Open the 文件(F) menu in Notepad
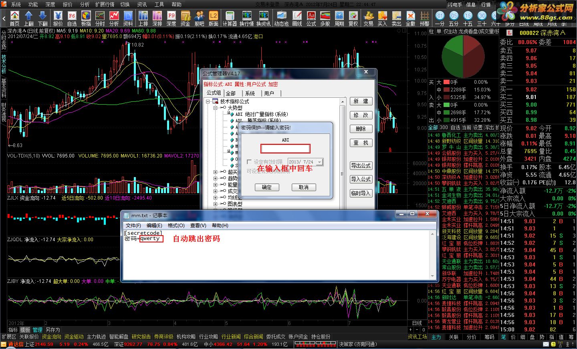Viewport: 577px width, 349px height. [133, 226]
